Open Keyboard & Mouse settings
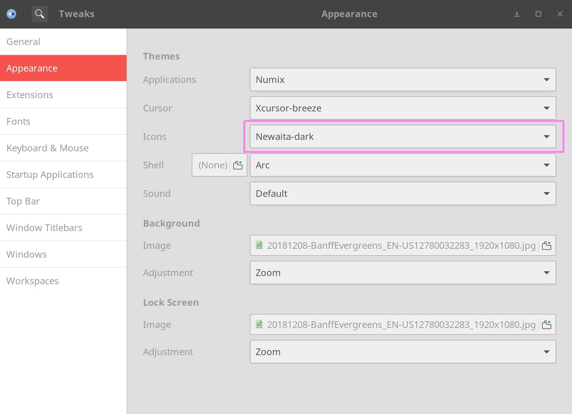Screen dimensions: 572x414 (63, 148)
